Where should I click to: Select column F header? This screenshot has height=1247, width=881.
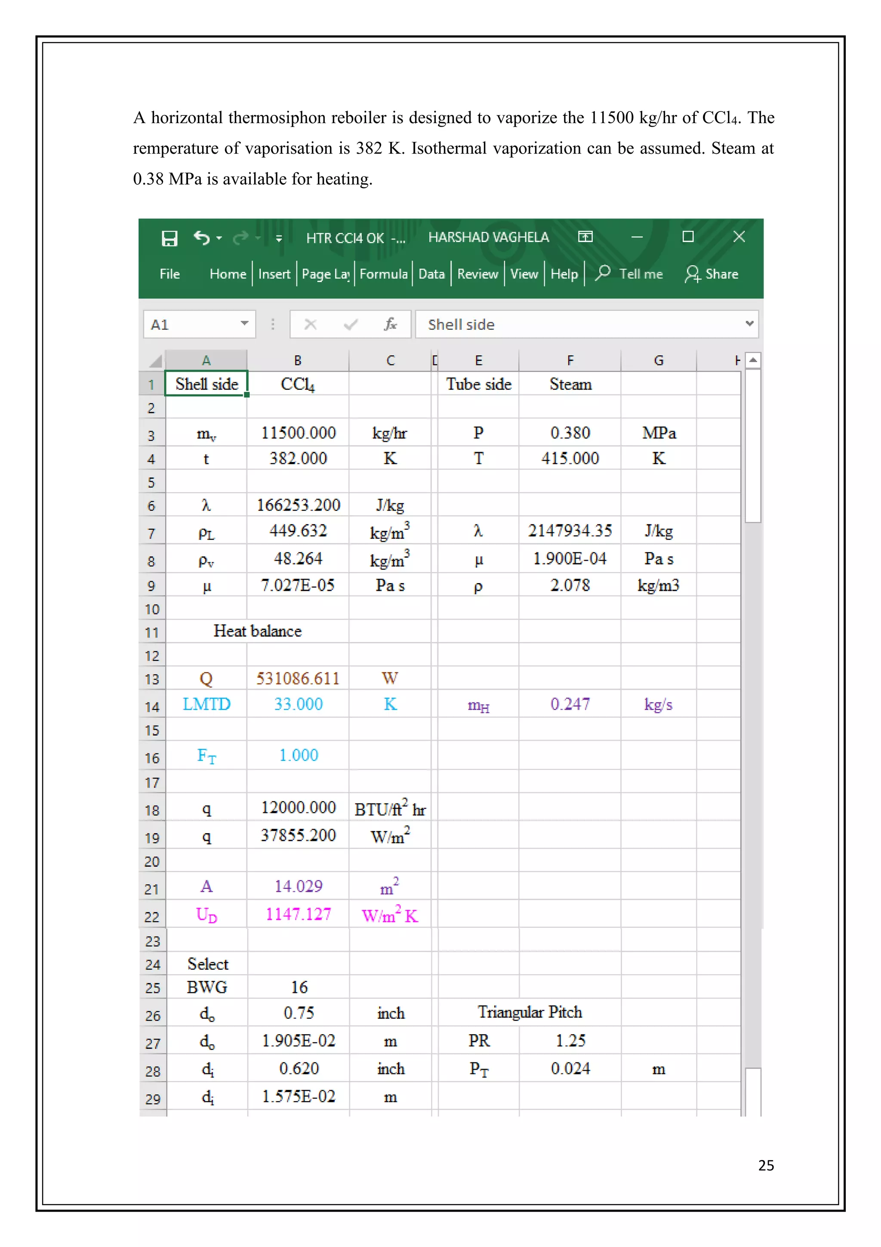click(x=570, y=361)
